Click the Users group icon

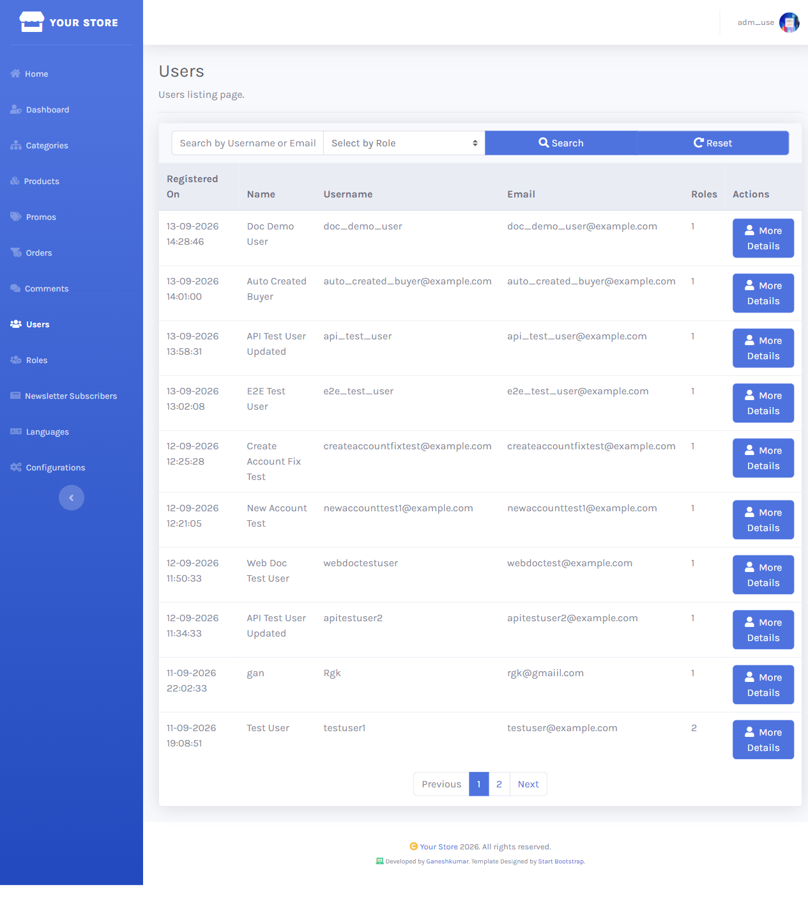[x=16, y=324]
